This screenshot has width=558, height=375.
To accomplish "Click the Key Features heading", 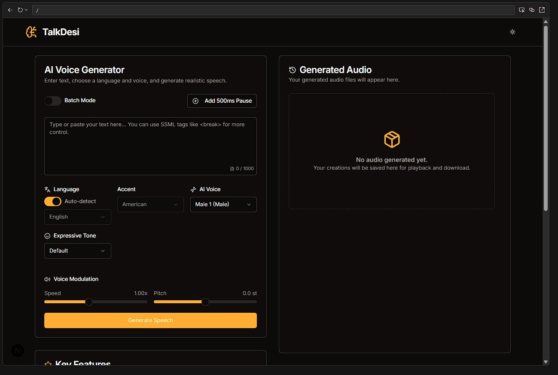I will [83, 363].
